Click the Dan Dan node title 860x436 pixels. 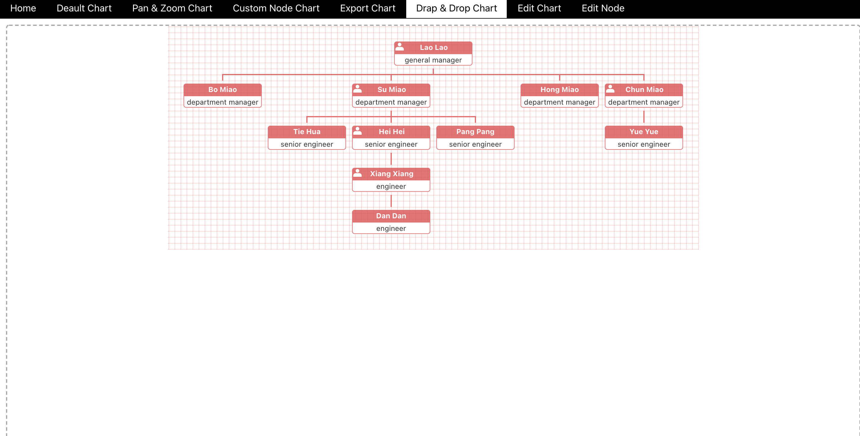click(391, 216)
